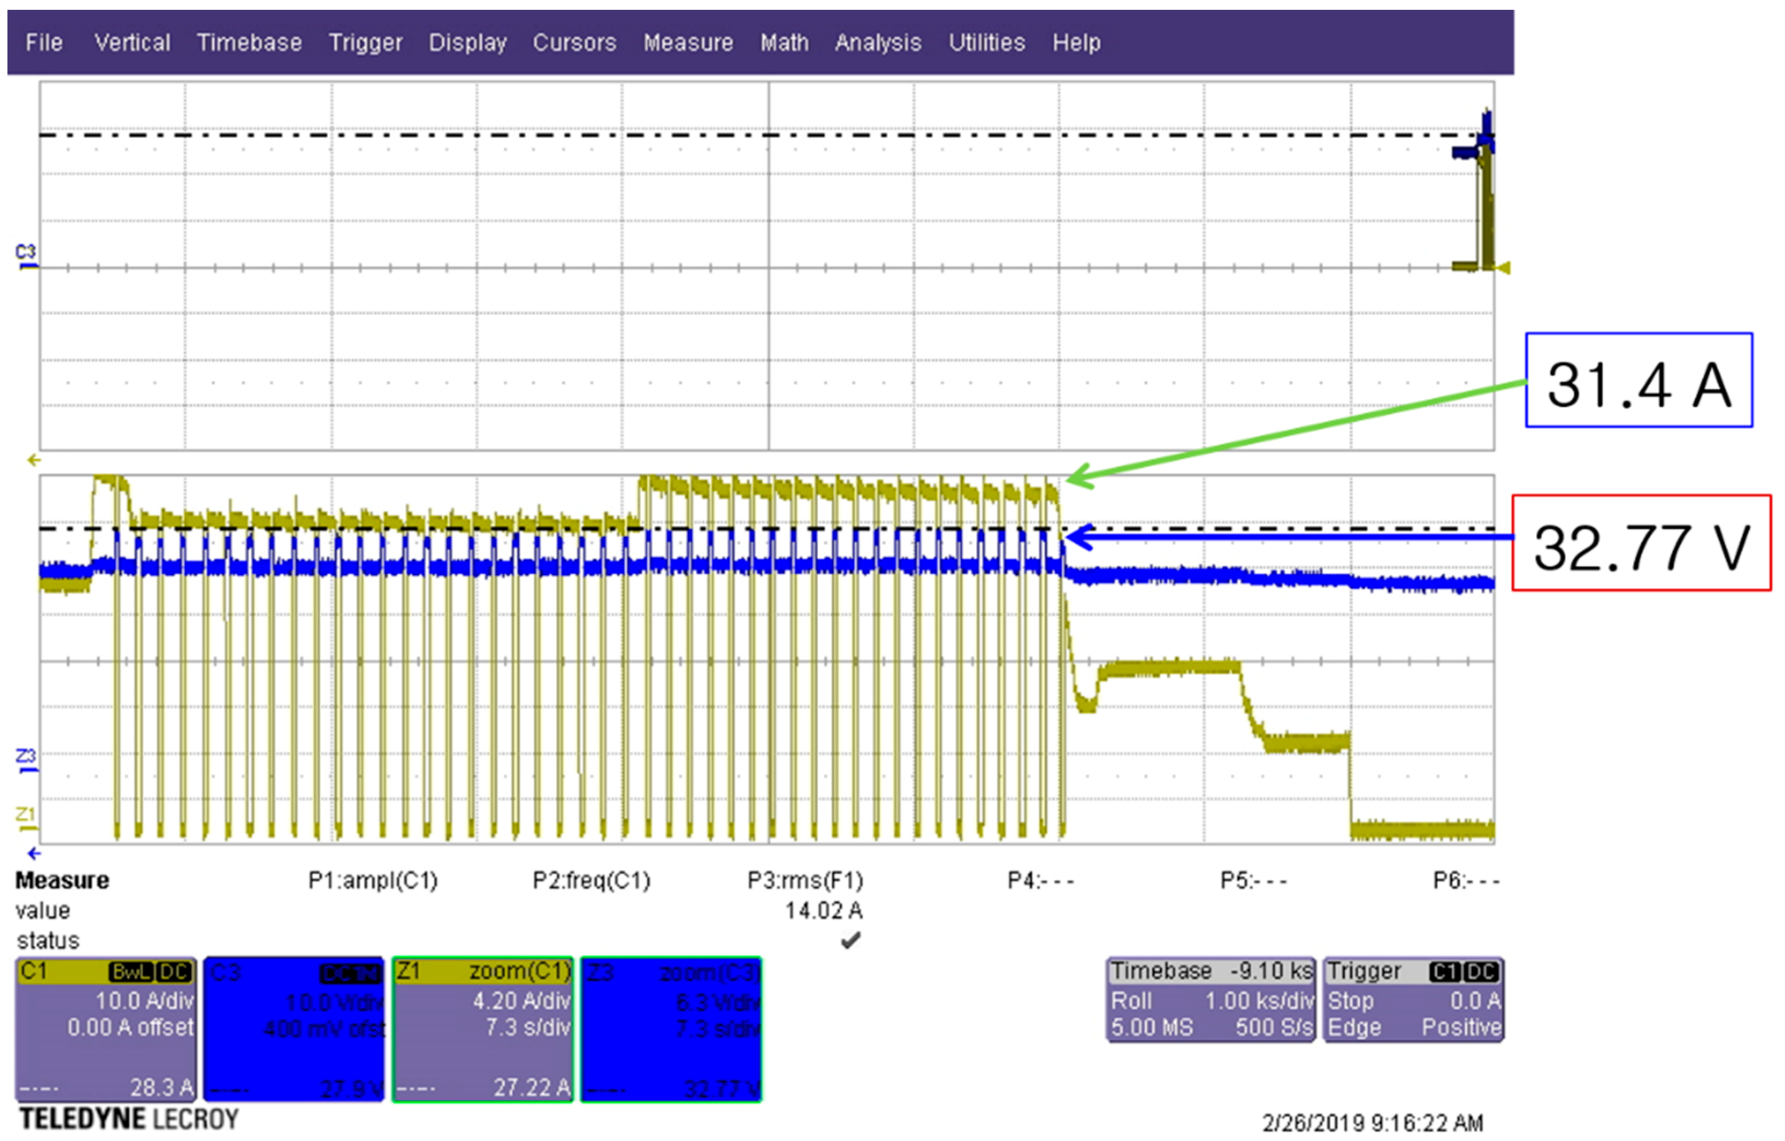Screen dimensions: 1785x1141
Task: Open the Cursors menu
Action: pos(575,42)
